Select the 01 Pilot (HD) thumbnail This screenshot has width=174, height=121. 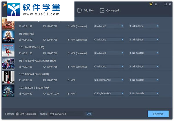pos(8,37)
